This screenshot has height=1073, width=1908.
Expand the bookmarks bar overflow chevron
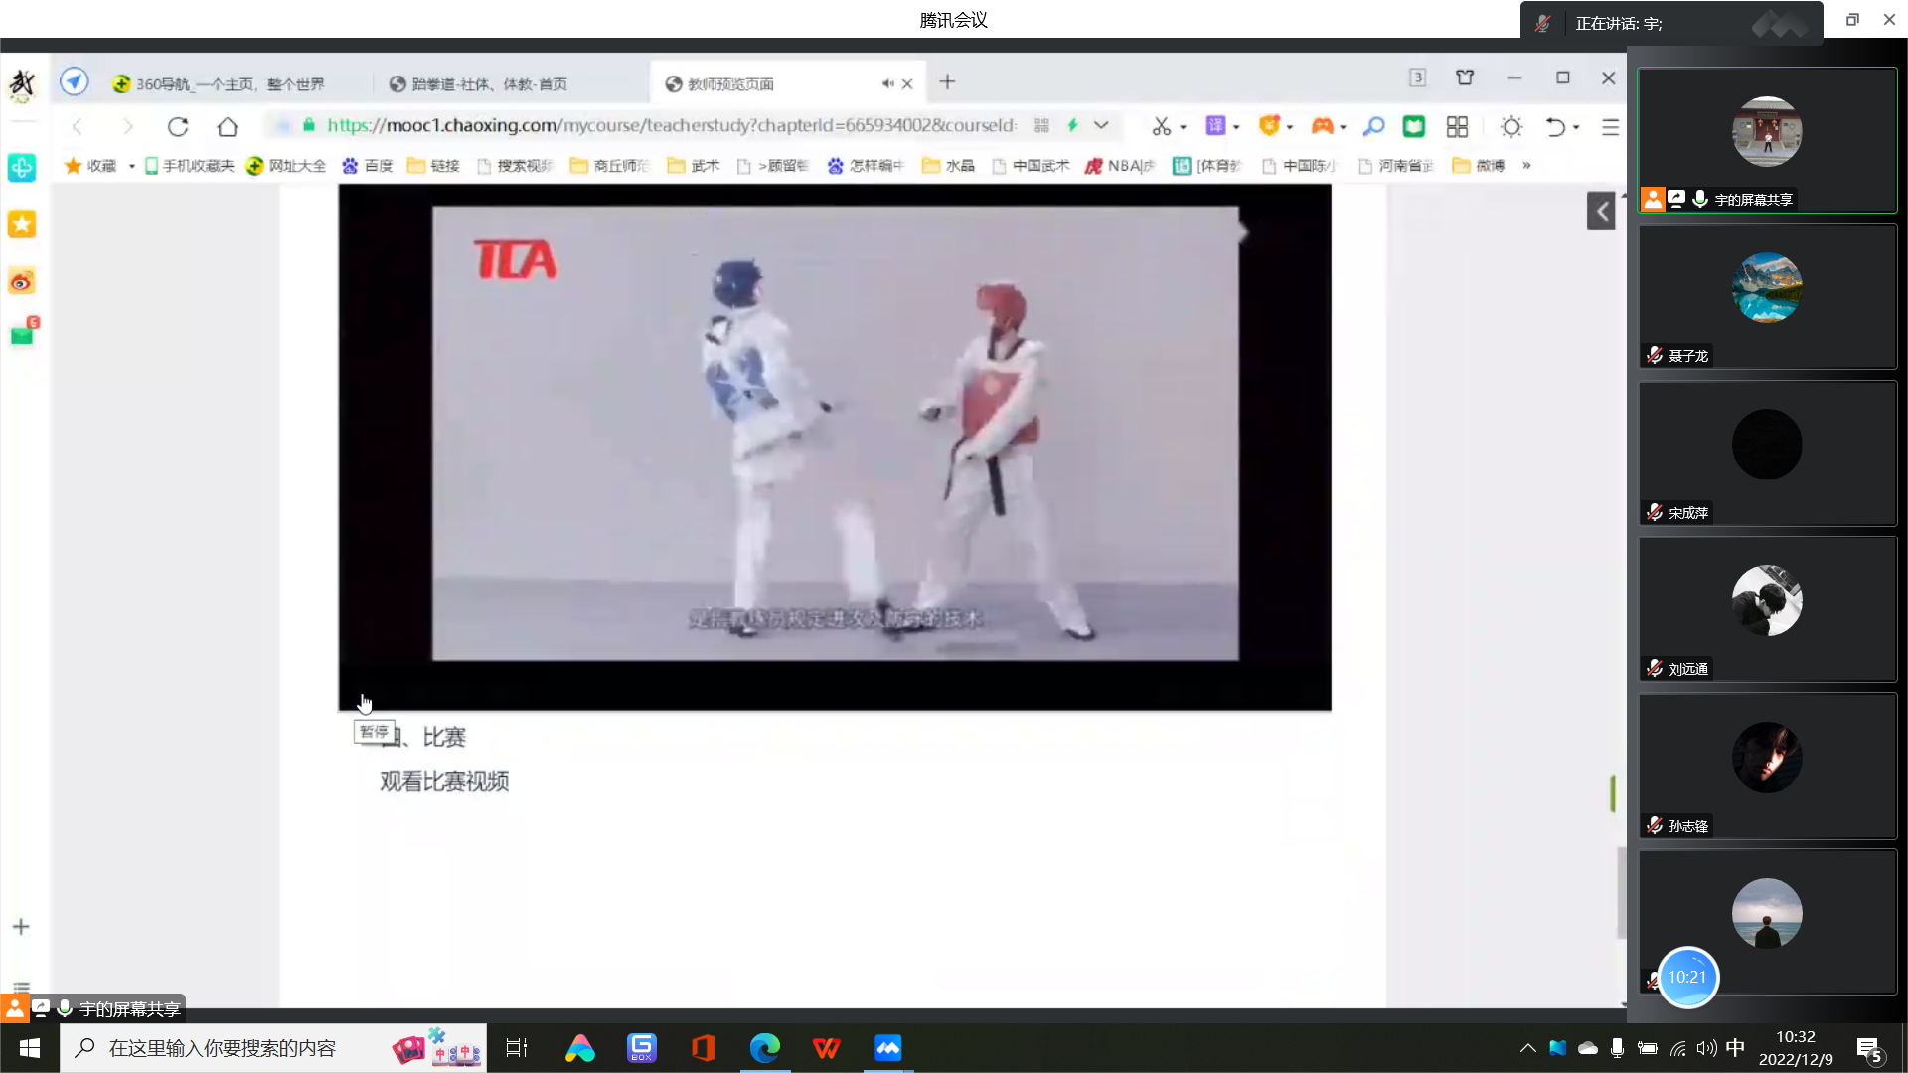(x=1526, y=166)
